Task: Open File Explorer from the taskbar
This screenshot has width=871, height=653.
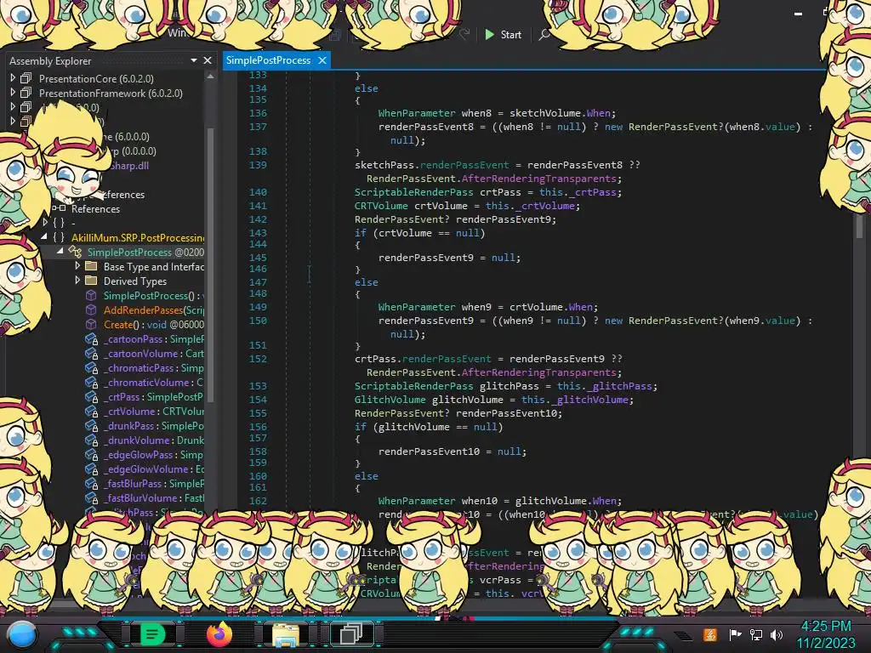Action: [286, 634]
